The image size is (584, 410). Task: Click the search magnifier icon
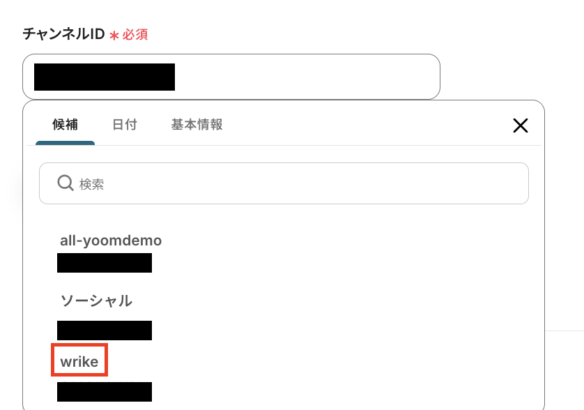66,183
